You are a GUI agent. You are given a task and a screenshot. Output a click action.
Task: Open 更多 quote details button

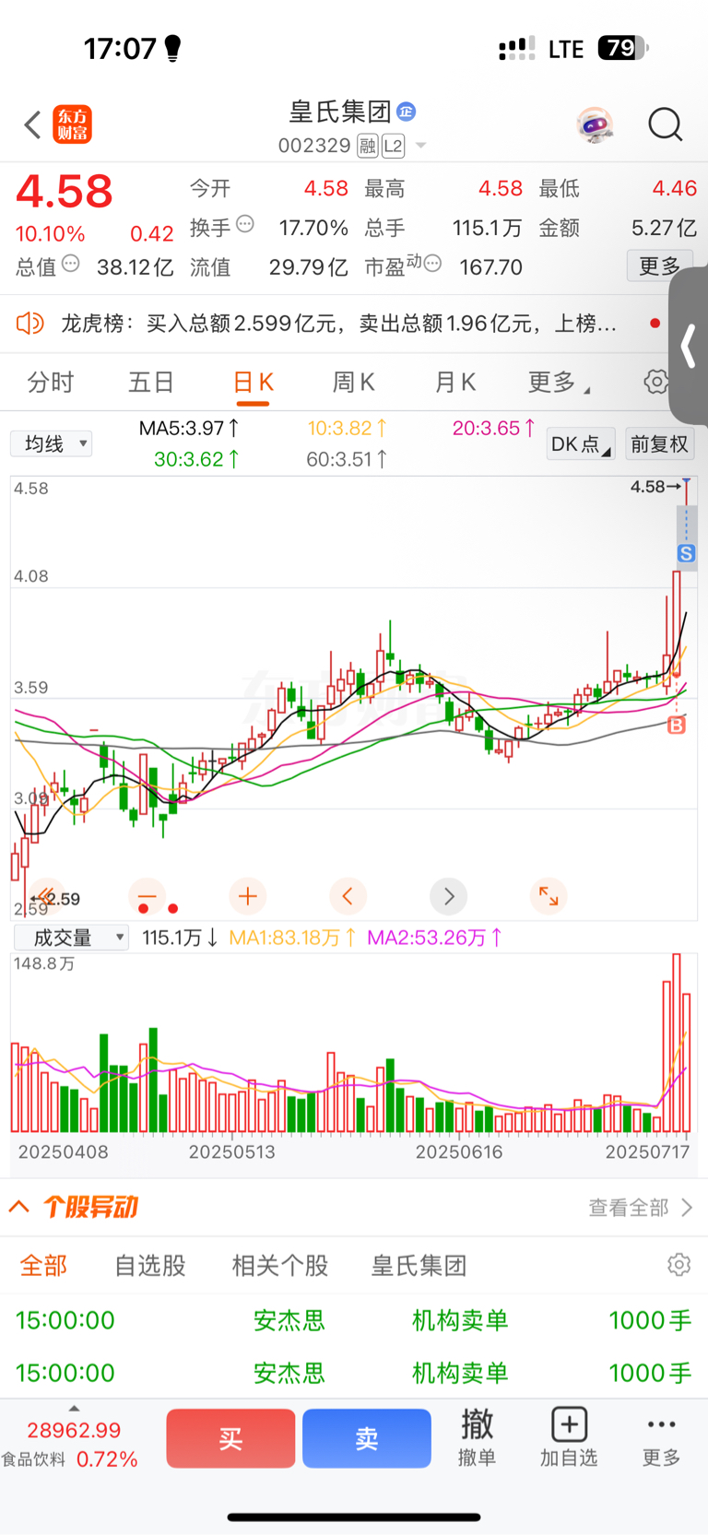tap(659, 266)
